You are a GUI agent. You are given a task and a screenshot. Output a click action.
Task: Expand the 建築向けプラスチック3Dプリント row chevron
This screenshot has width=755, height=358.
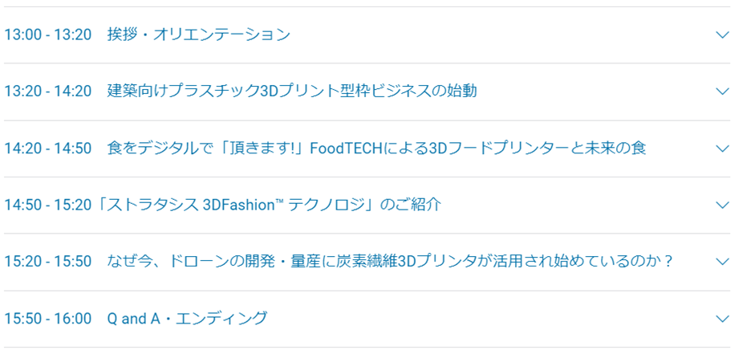tap(722, 91)
